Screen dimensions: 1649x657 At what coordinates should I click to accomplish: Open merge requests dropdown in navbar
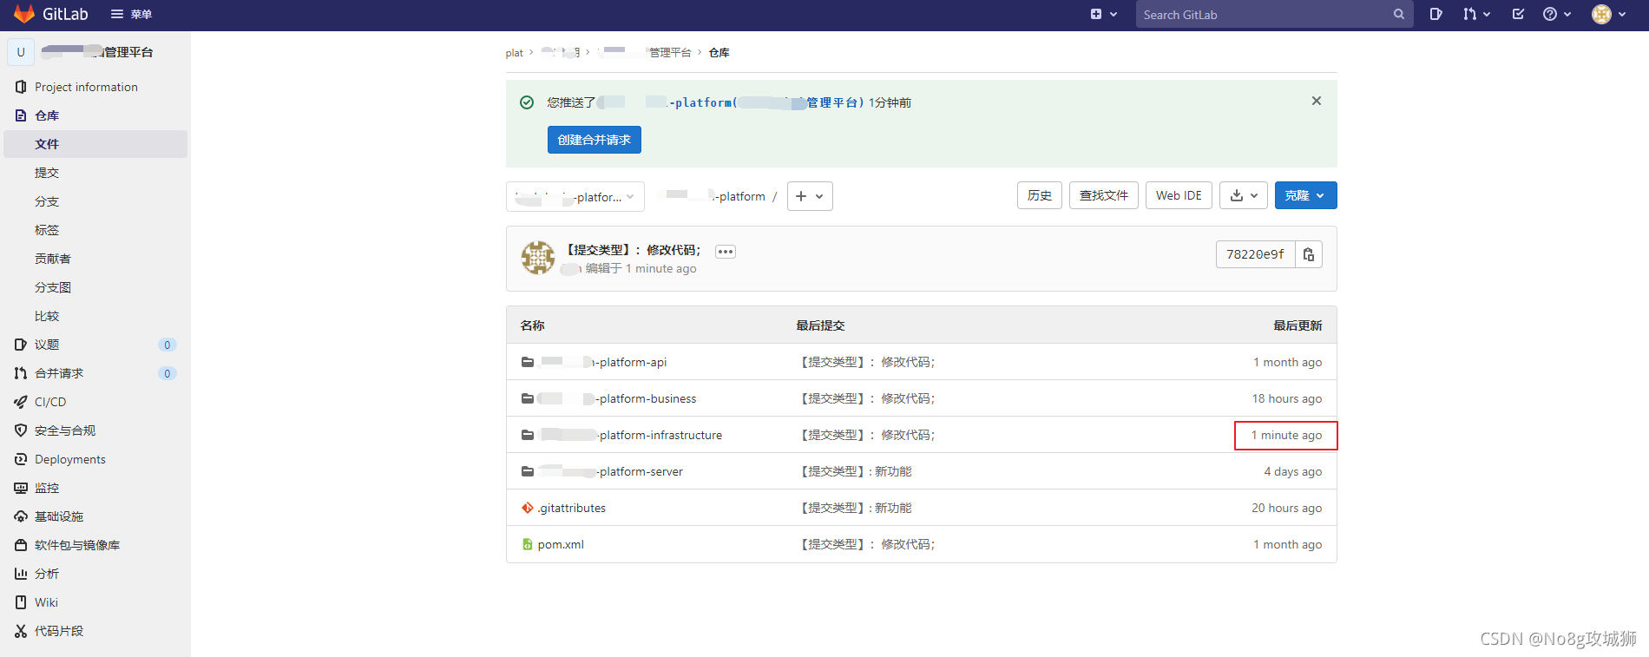click(x=1476, y=14)
